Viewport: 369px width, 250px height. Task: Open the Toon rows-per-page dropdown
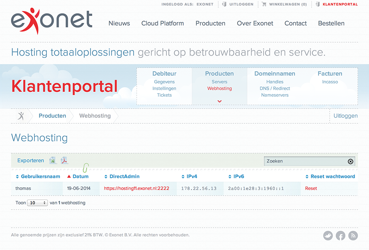[x=37, y=203]
